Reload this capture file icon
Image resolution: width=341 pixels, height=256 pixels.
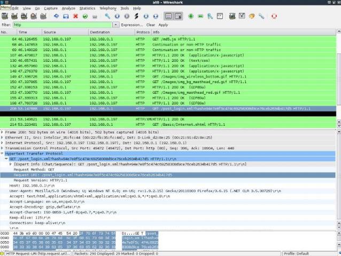85,16
